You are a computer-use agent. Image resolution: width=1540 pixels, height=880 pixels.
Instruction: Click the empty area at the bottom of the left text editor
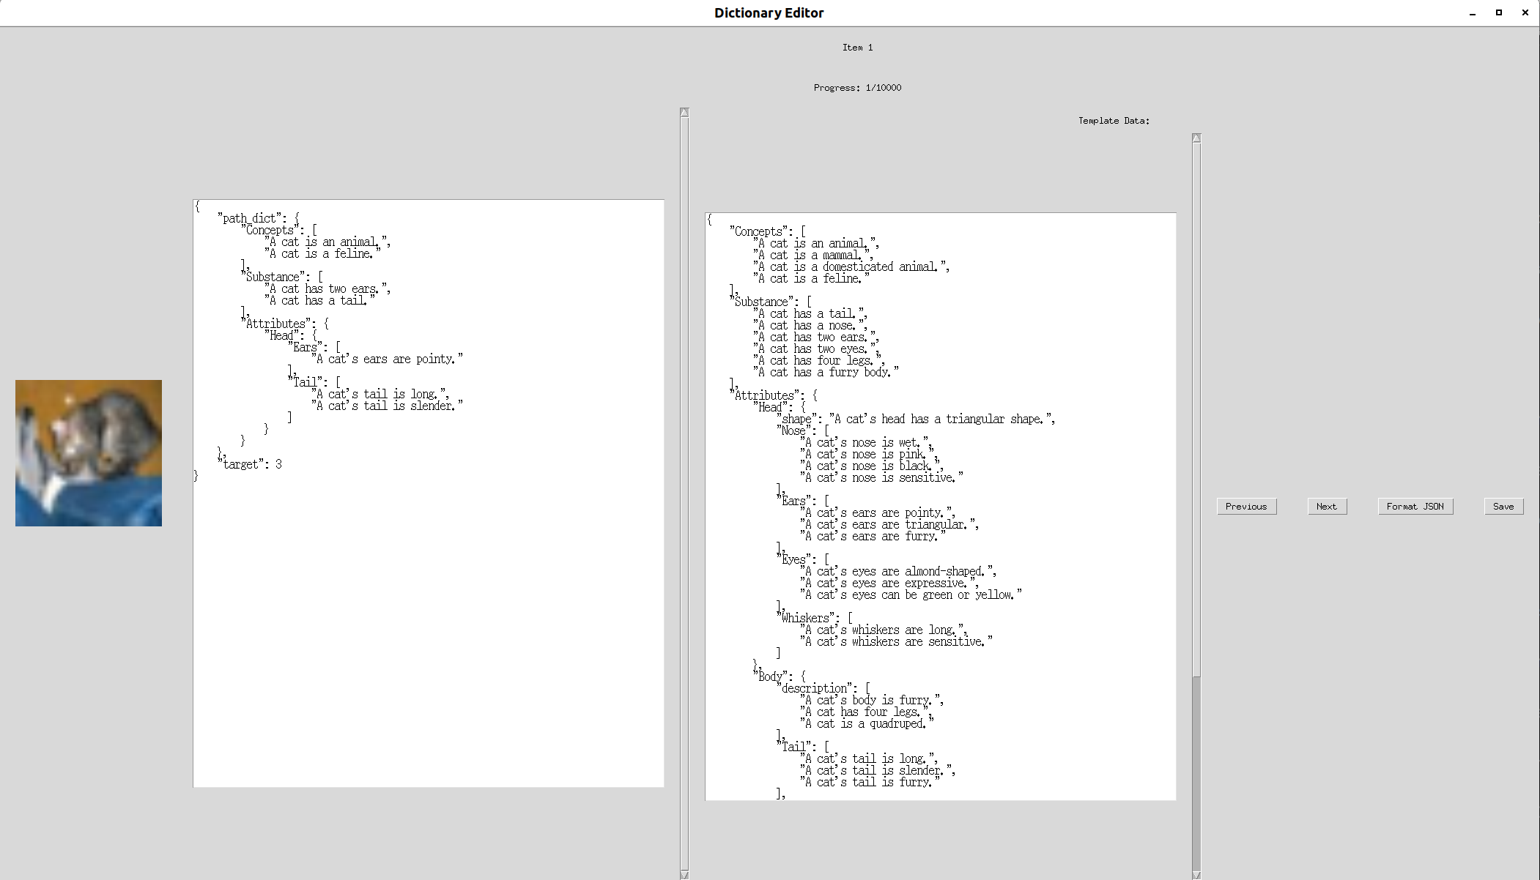click(x=429, y=659)
